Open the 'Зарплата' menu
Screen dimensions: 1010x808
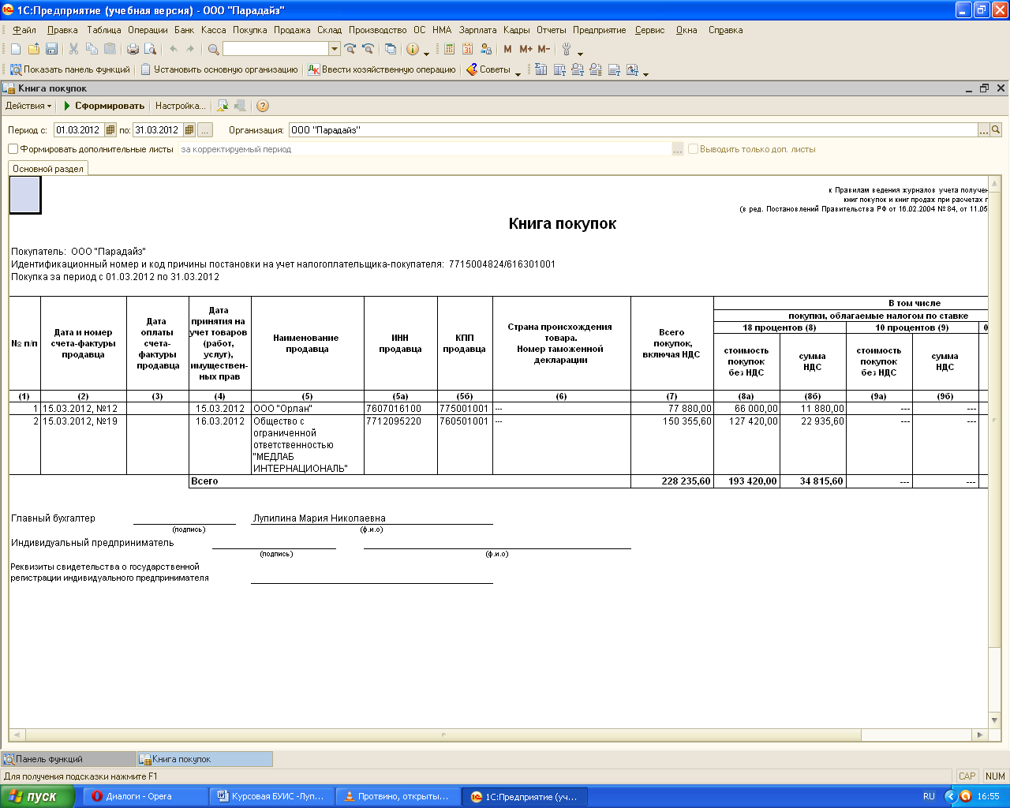pyautogui.click(x=477, y=30)
